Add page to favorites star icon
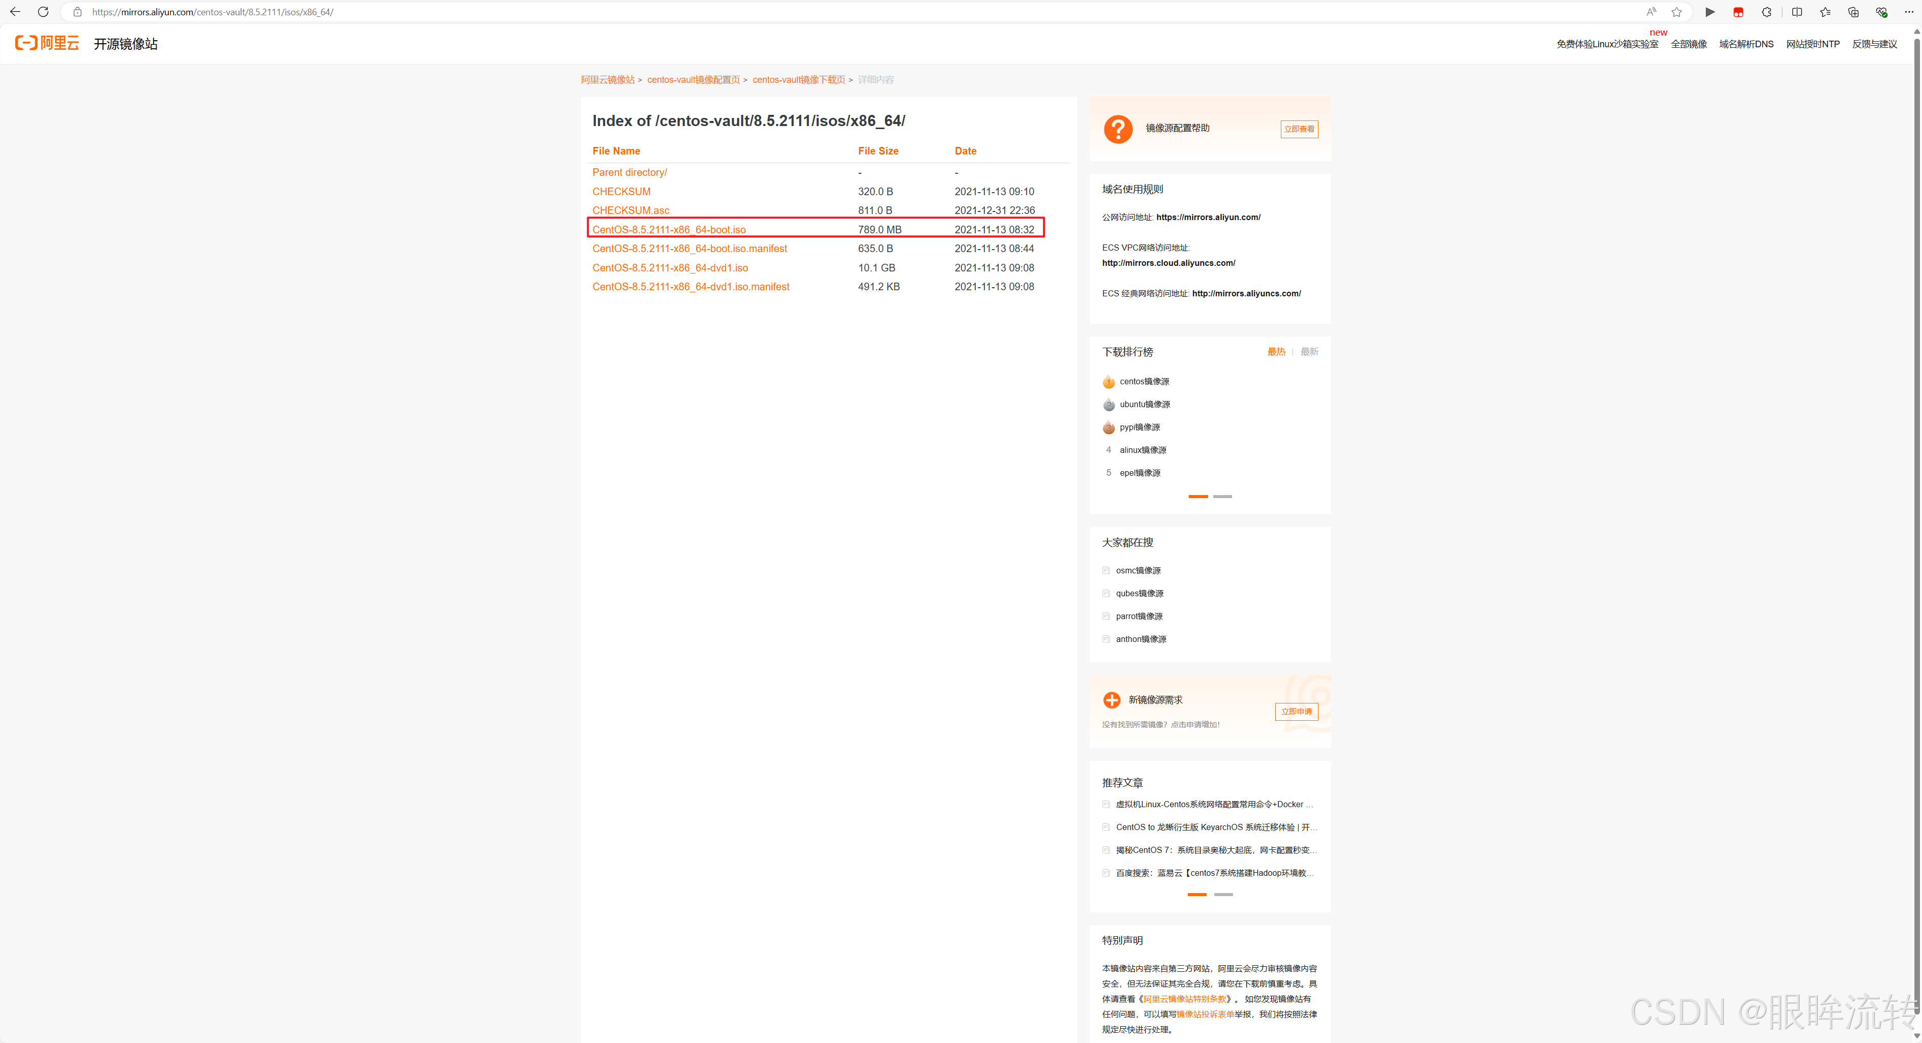This screenshot has height=1043, width=1922. coord(1676,12)
